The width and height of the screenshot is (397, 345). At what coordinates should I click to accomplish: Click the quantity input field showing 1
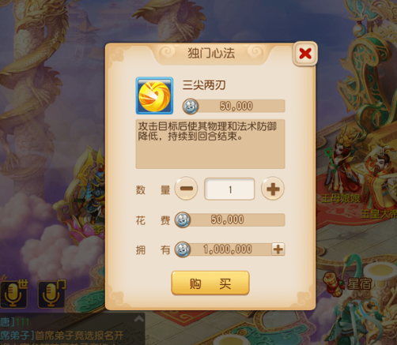[x=229, y=189]
